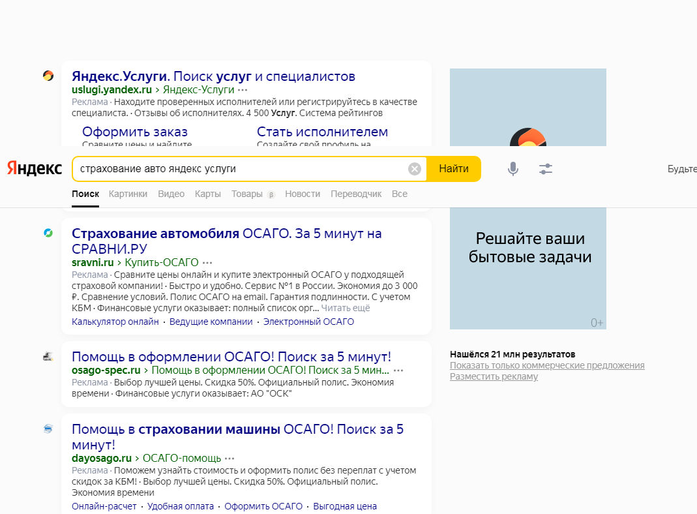Switch to the Карты tab
697x514 pixels.
point(207,194)
